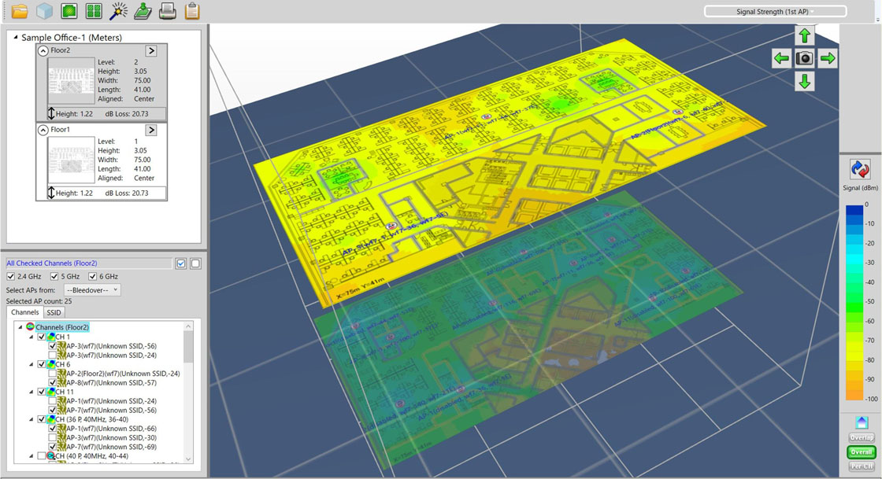Toggle the 6 GHz band checkbox
Screen dimensions: 882x479
tap(92, 277)
